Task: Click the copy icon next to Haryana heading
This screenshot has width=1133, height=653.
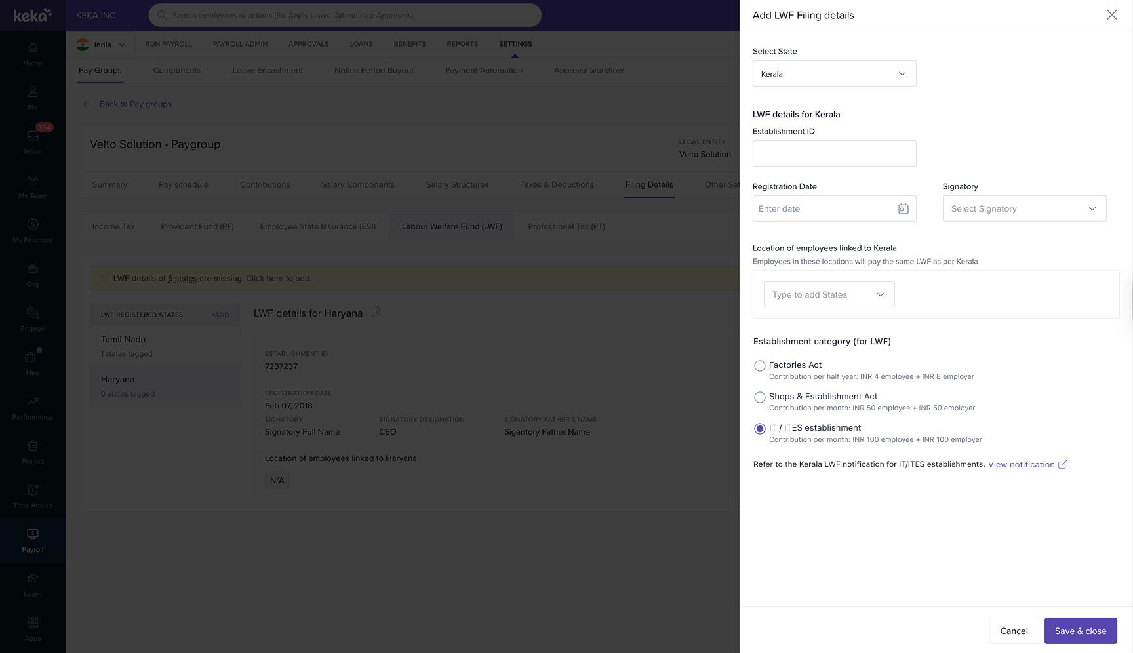Action: coord(376,312)
